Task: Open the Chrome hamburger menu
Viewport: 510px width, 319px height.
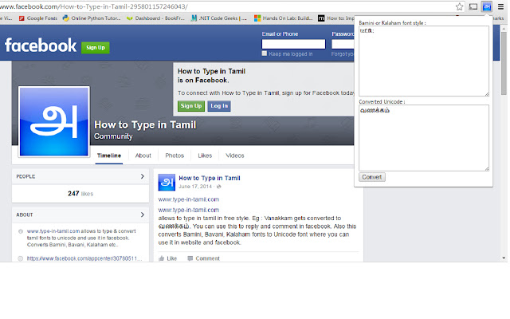Action: click(500, 6)
